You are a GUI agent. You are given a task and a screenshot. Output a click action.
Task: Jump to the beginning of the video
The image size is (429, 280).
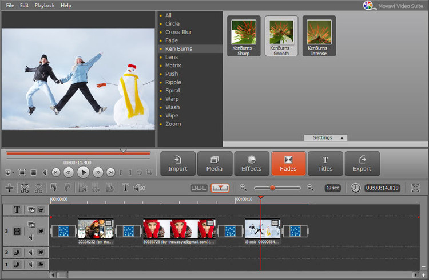56,172
